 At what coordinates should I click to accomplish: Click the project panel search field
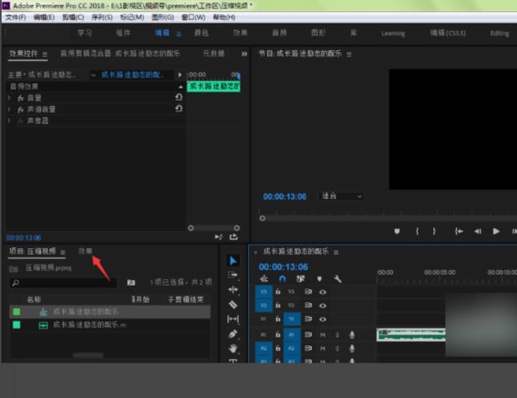coord(65,282)
